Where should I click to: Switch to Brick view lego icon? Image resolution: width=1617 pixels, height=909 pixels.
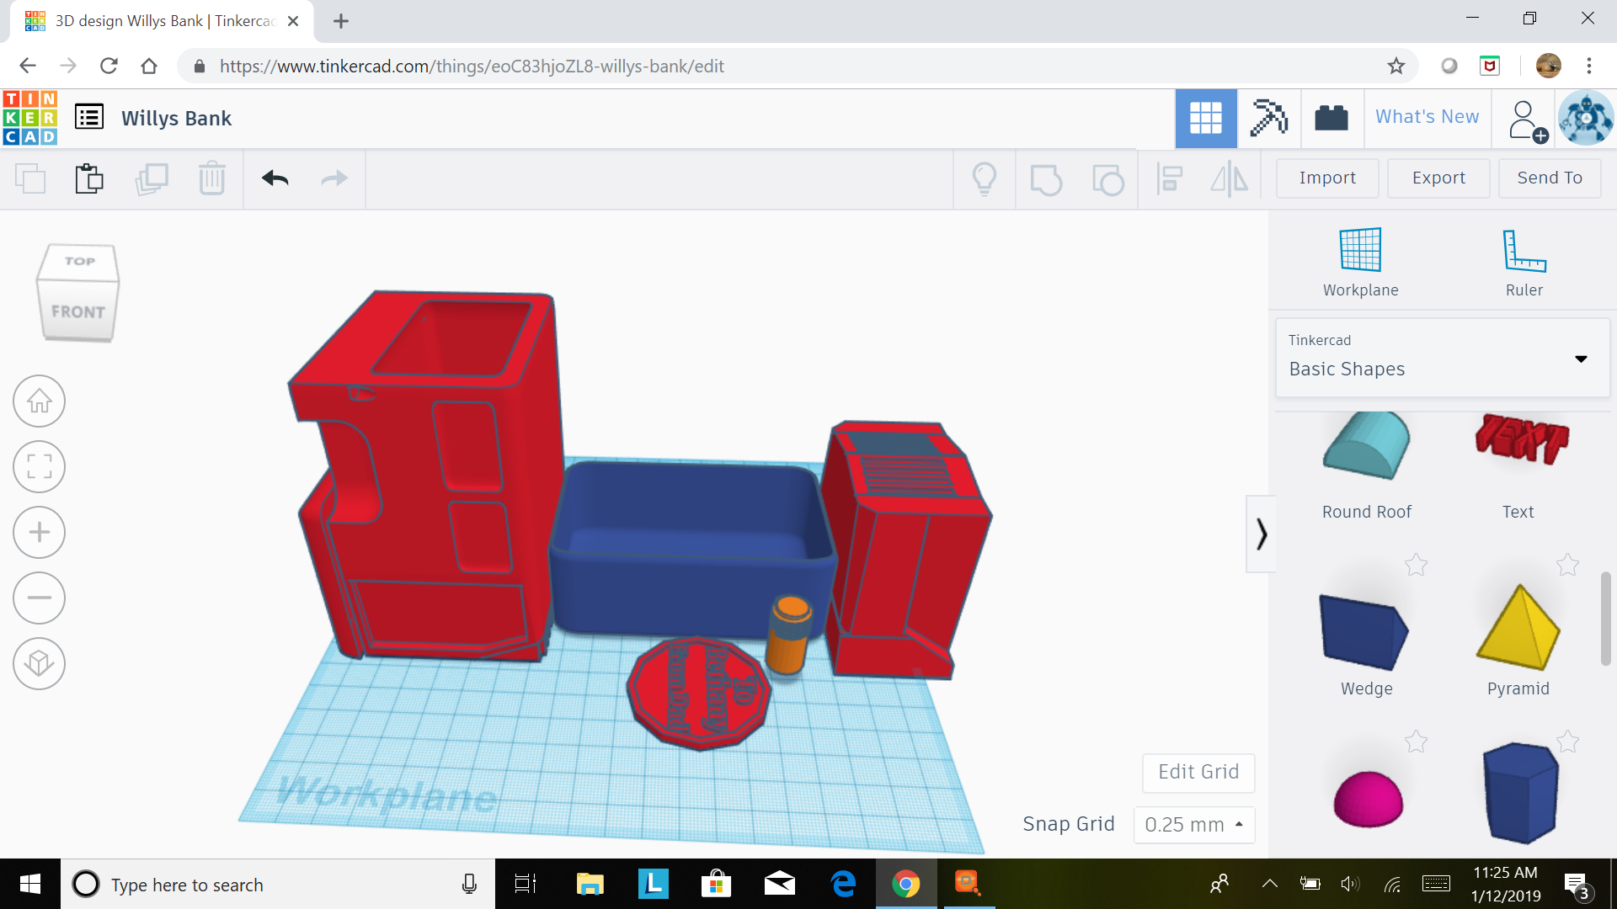tap(1331, 118)
